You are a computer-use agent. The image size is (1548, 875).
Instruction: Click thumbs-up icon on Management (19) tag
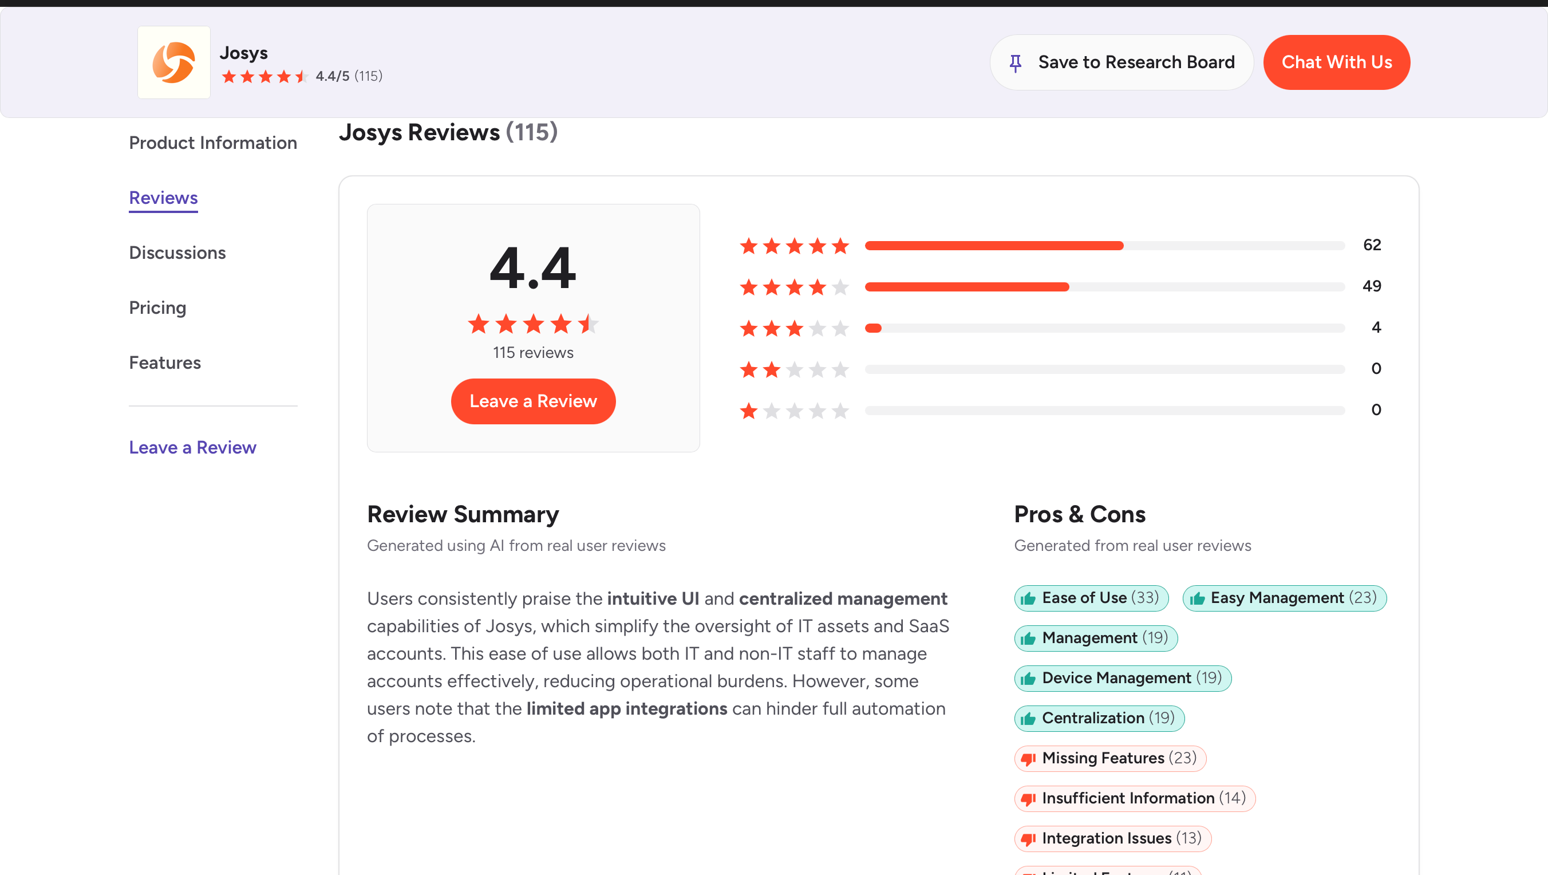(x=1028, y=639)
